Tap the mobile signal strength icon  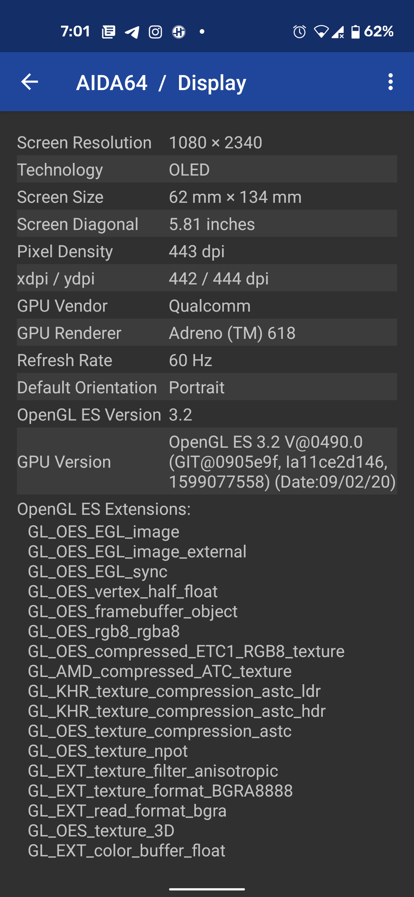338,32
